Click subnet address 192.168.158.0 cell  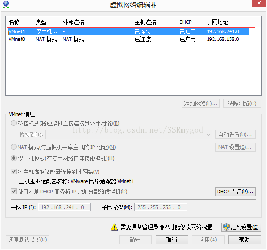coord(223,39)
